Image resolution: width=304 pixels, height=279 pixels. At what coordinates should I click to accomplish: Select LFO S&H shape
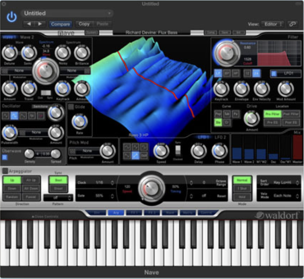(x=144, y=155)
